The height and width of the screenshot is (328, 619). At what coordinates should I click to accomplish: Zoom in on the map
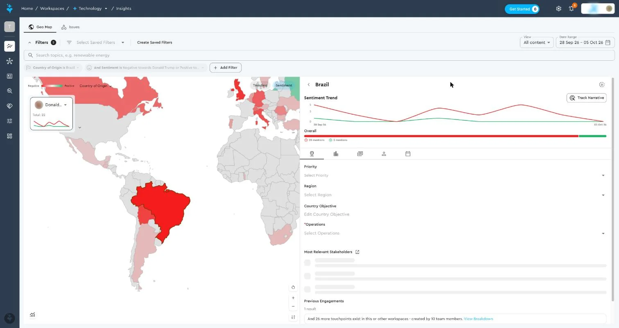[x=293, y=298]
